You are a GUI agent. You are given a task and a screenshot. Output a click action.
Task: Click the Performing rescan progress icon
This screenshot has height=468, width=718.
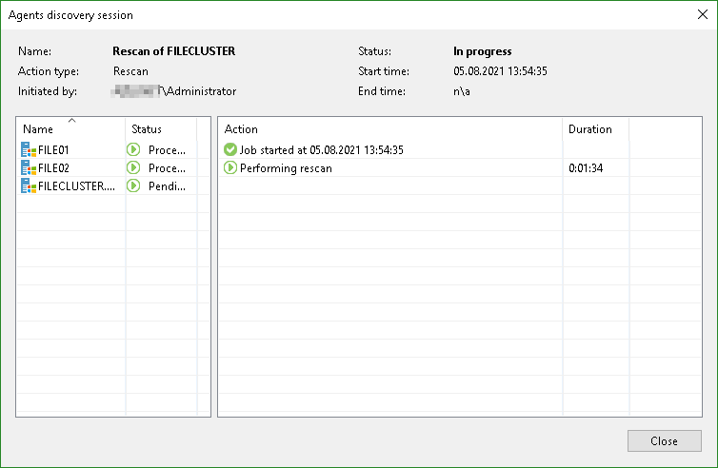click(x=230, y=168)
